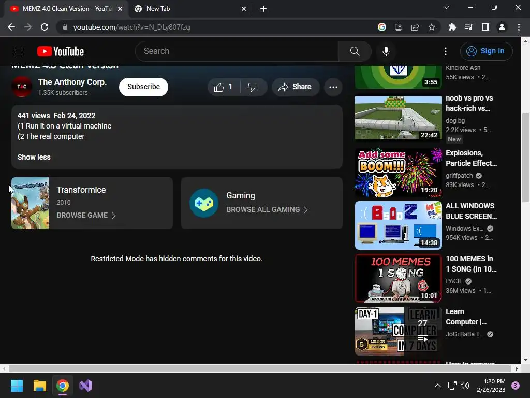Image resolution: width=530 pixels, height=398 pixels.
Task: Open Windows Start menu
Action: tap(17, 386)
